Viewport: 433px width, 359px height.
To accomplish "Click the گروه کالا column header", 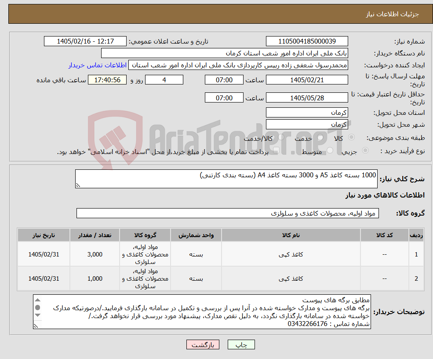I will click(x=145, y=235).
